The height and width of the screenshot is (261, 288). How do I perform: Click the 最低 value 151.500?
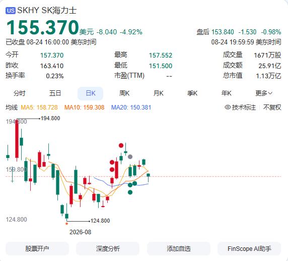click(161, 66)
